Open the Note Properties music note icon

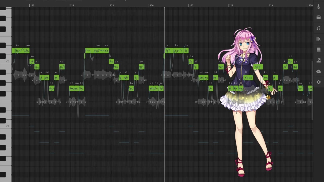point(318,28)
